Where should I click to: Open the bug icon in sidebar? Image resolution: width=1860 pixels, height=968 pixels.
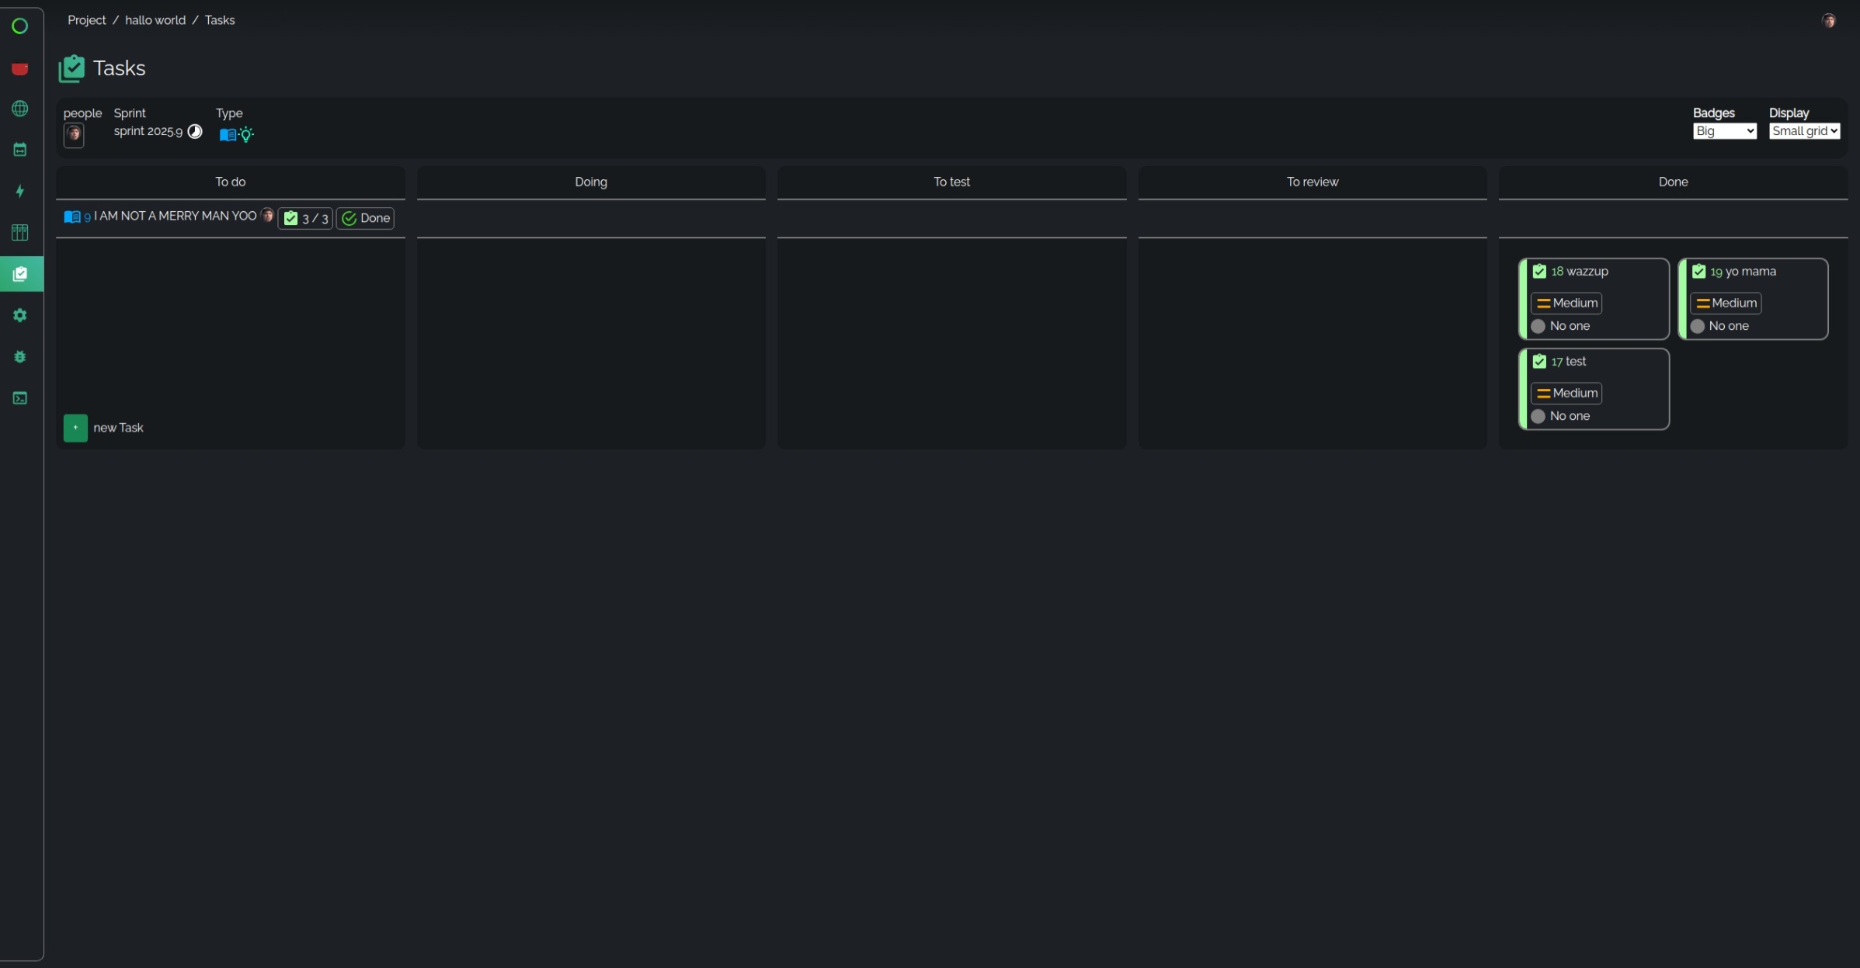coord(20,356)
